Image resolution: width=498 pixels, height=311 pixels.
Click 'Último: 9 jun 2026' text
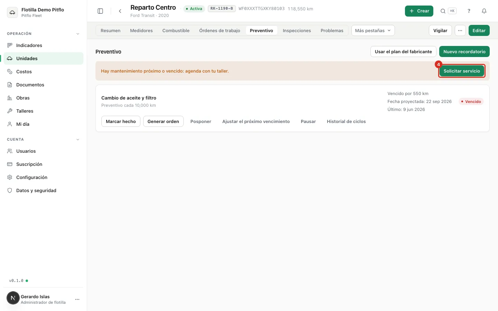click(406, 110)
